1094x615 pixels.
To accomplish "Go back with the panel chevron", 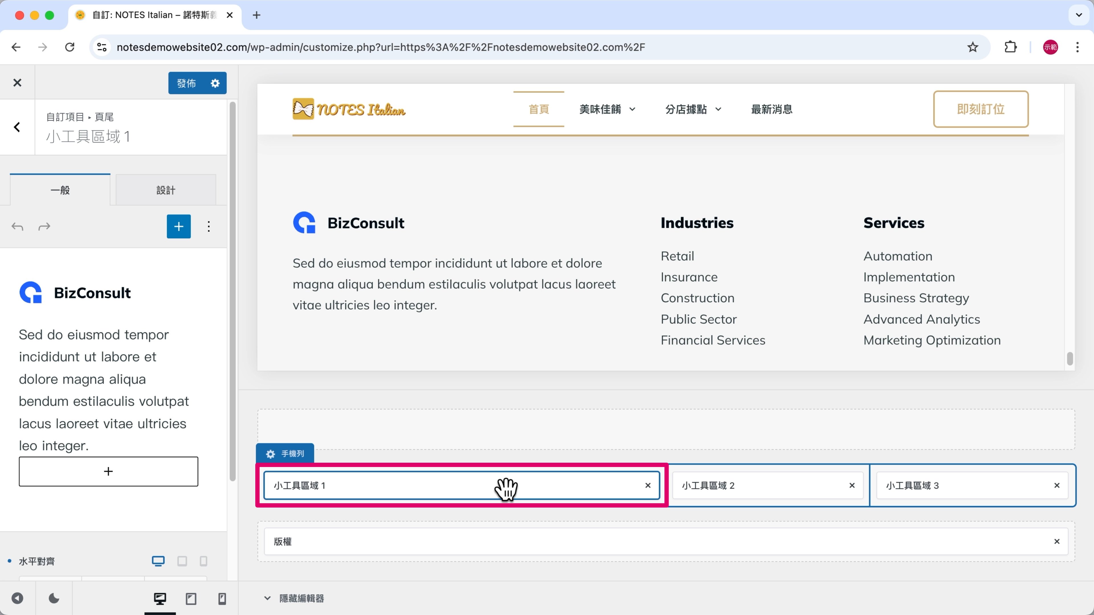I will (x=17, y=127).
